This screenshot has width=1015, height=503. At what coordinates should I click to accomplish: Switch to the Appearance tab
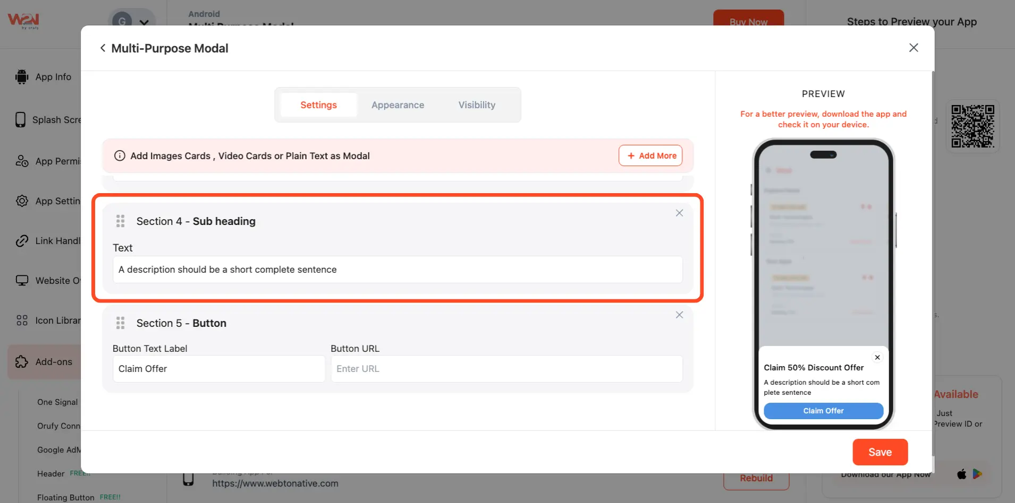pos(397,105)
